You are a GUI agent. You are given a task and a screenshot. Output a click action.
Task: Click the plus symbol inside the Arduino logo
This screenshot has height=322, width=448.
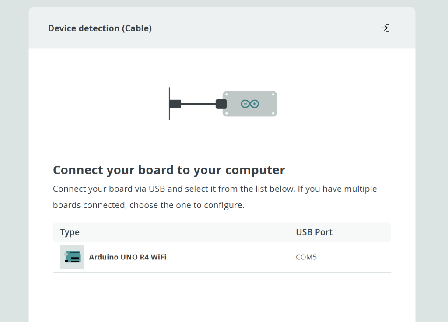(x=254, y=104)
